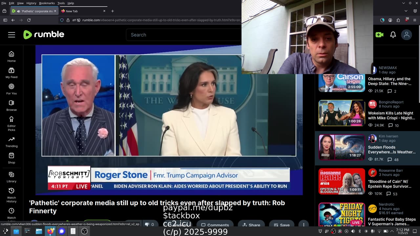Screen dimensions: 420x236
Task: Open Home in the Rumble sidebar
Action: (x=11, y=56)
